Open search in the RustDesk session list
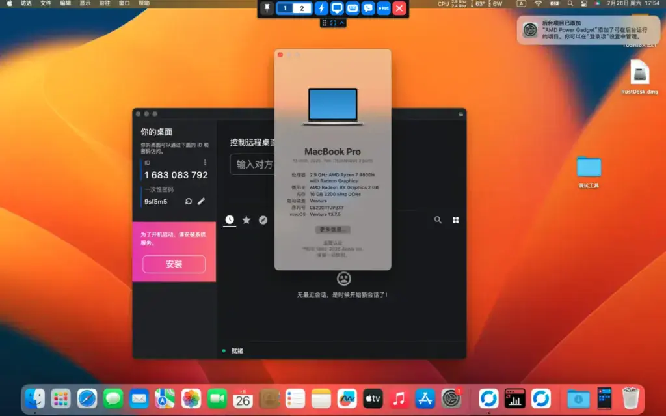Screen dimensions: 666x416 pos(438,220)
